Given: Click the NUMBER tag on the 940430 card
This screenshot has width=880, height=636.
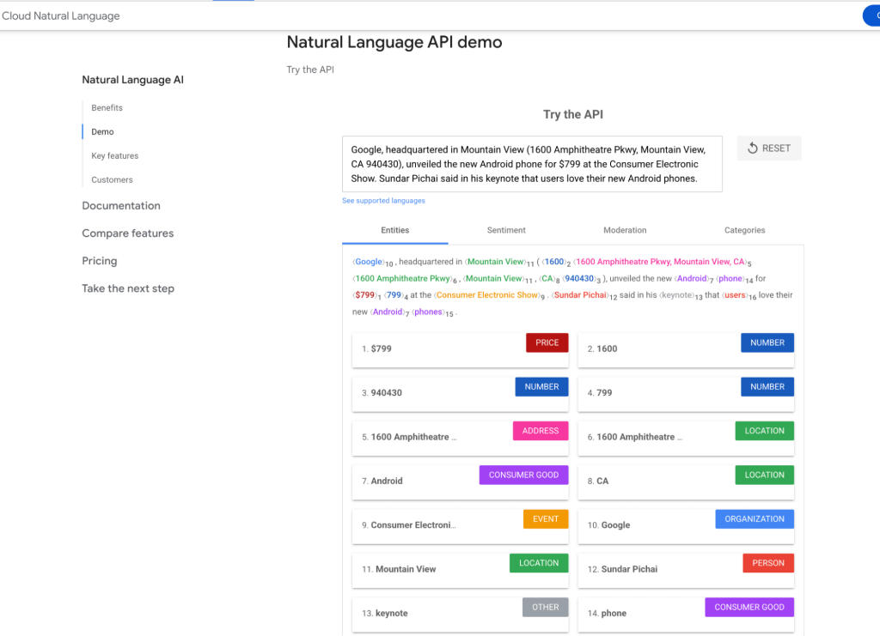Looking at the screenshot, I should point(541,387).
